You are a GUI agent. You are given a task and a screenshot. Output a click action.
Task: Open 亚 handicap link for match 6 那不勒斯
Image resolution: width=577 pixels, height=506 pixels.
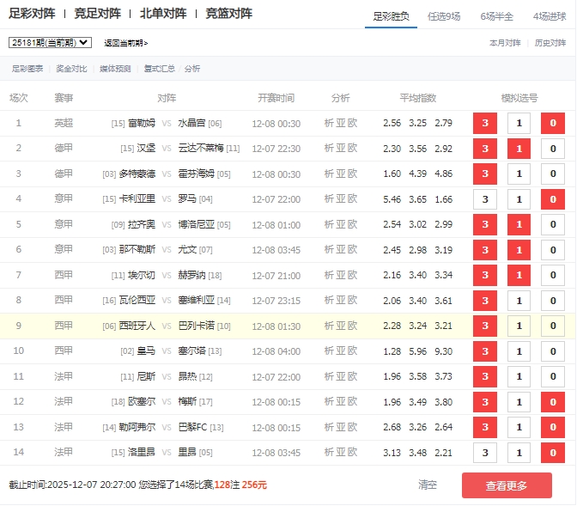(x=341, y=250)
